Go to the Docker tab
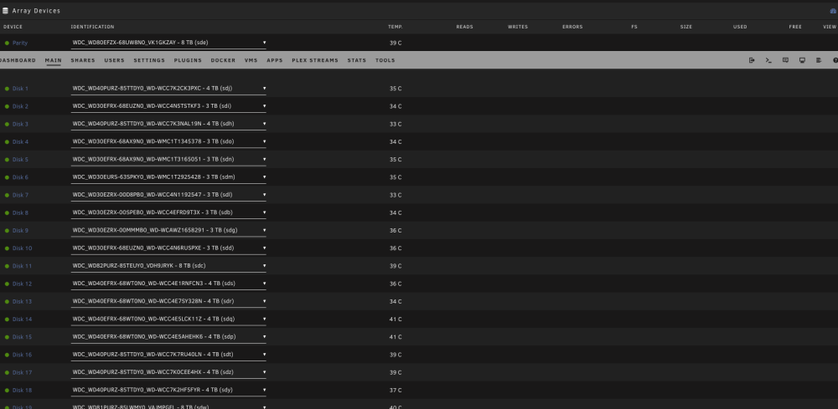838x409 pixels. coord(223,60)
